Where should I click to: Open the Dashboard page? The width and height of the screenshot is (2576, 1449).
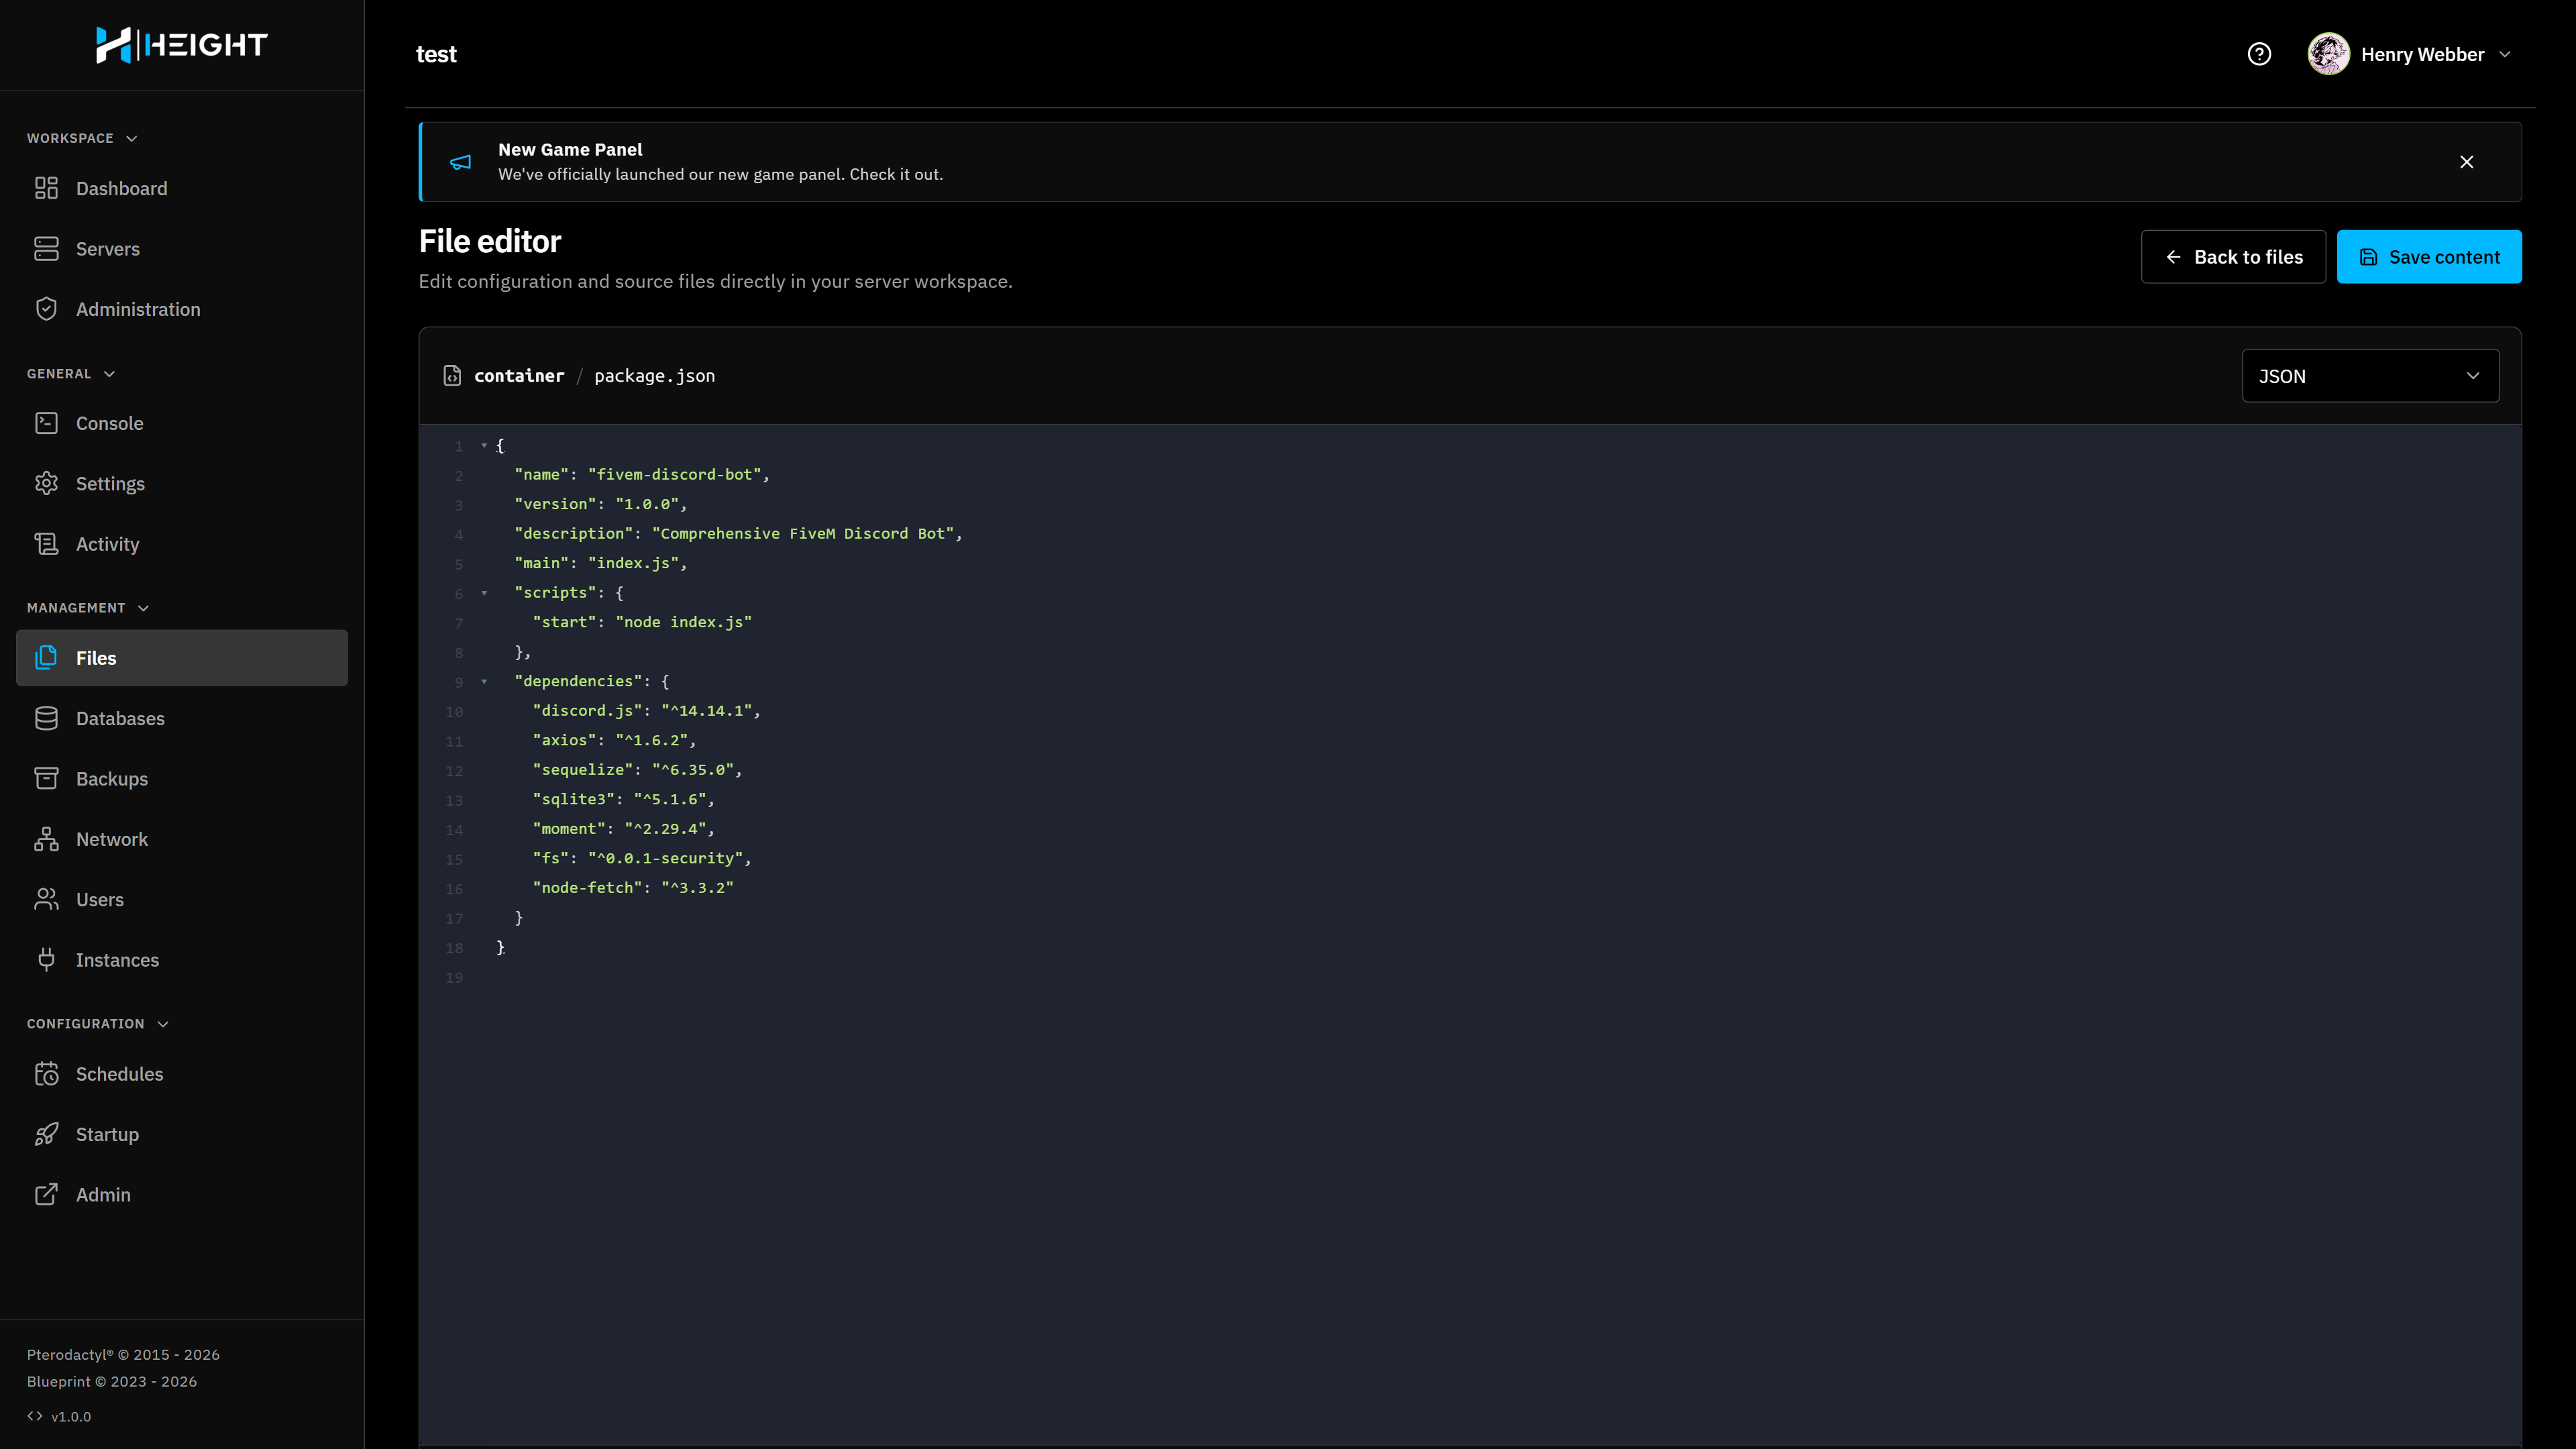point(182,189)
